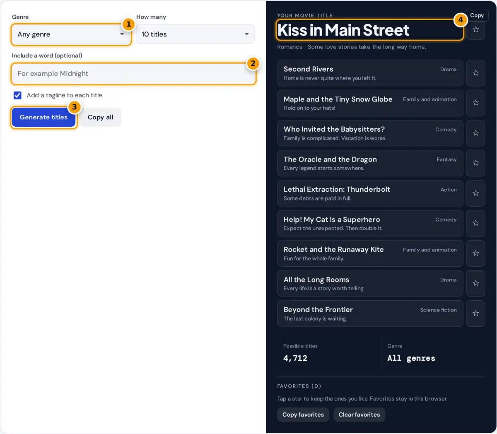Image resolution: width=497 pixels, height=434 pixels.
Task: Click the Copy all button
Action: pyautogui.click(x=100, y=118)
